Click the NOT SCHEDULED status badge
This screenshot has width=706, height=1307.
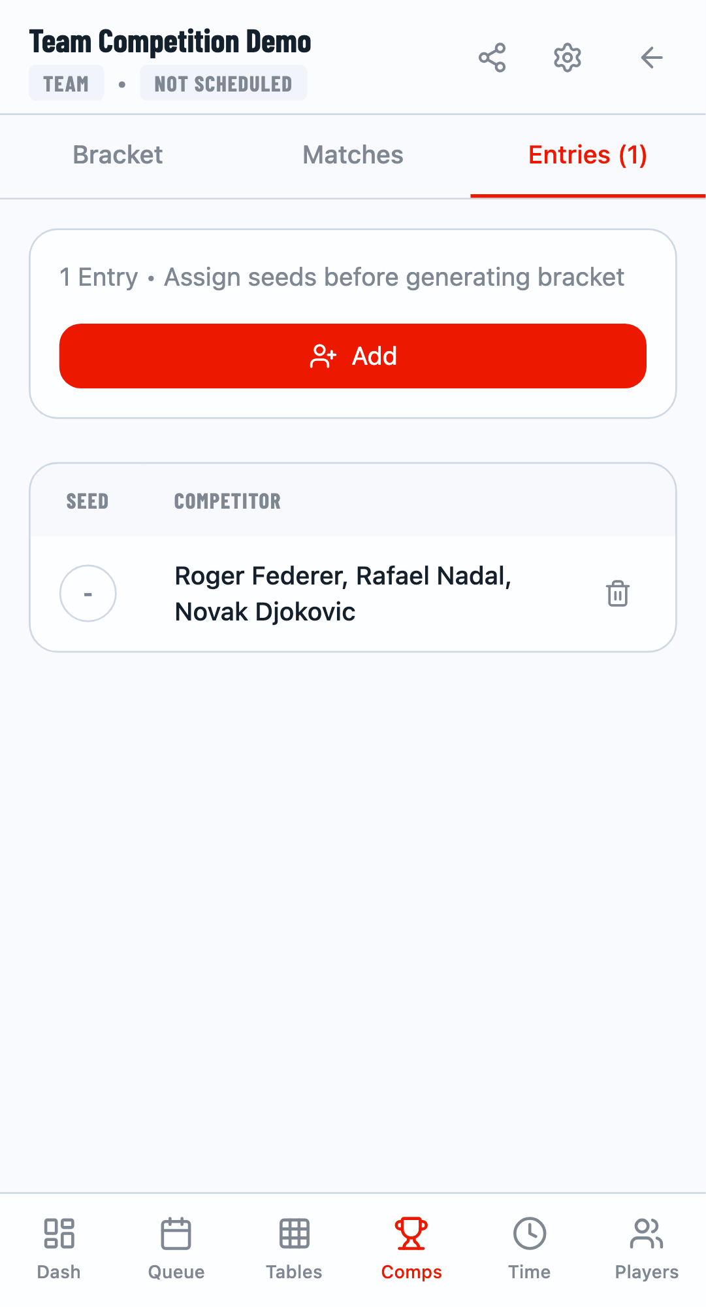223,84
